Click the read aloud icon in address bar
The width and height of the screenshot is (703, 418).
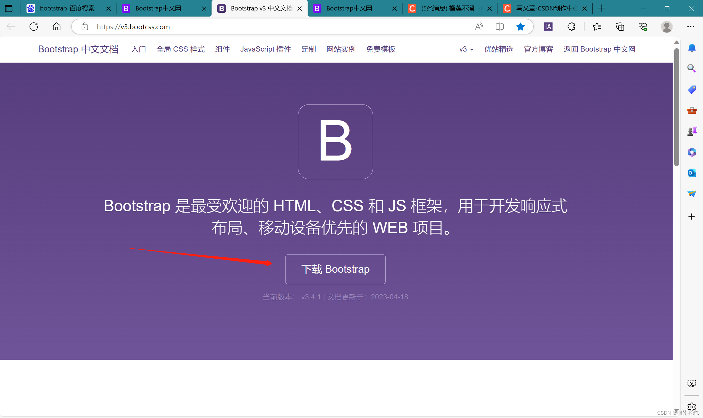coord(479,27)
